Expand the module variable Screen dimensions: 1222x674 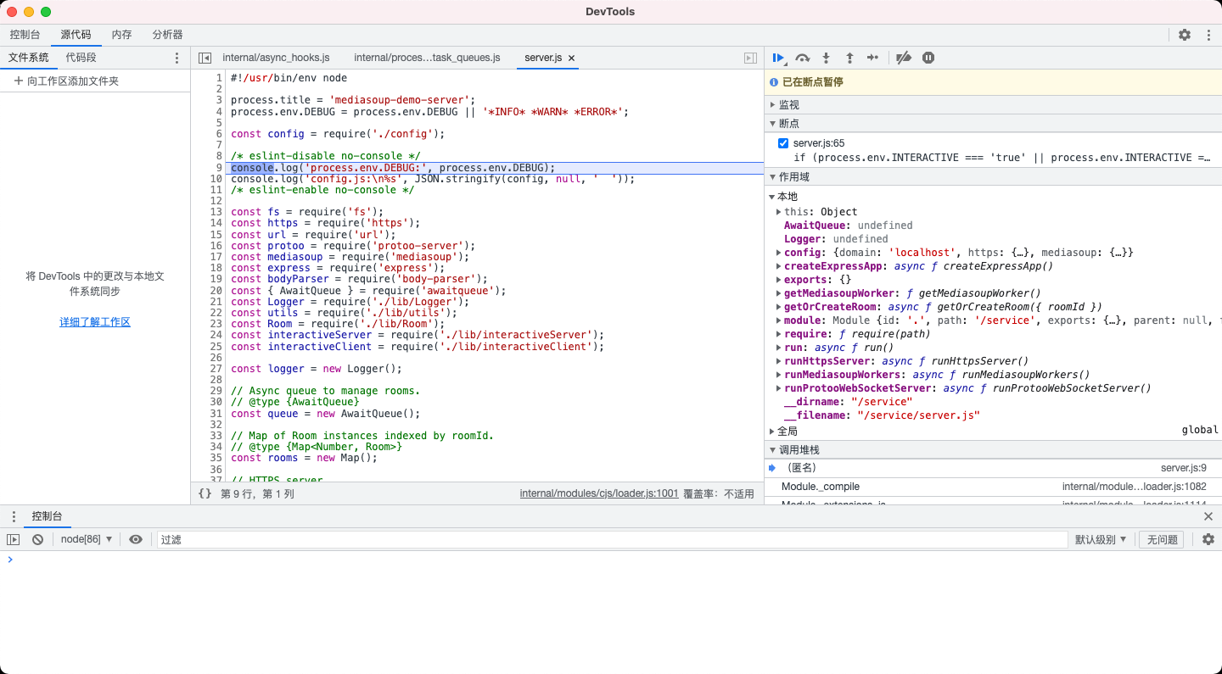pyautogui.click(x=779, y=320)
